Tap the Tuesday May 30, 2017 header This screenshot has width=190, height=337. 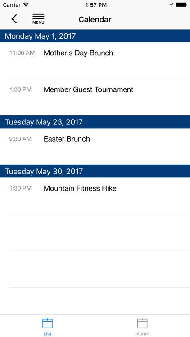pyautogui.click(x=95, y=171)
